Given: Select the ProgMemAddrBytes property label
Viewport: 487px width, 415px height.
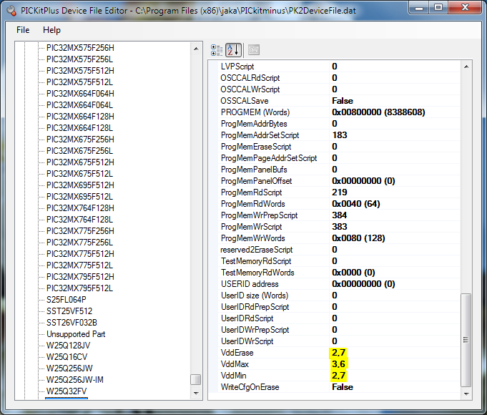Looking at the screenshot, I should (x=254, y=124).
